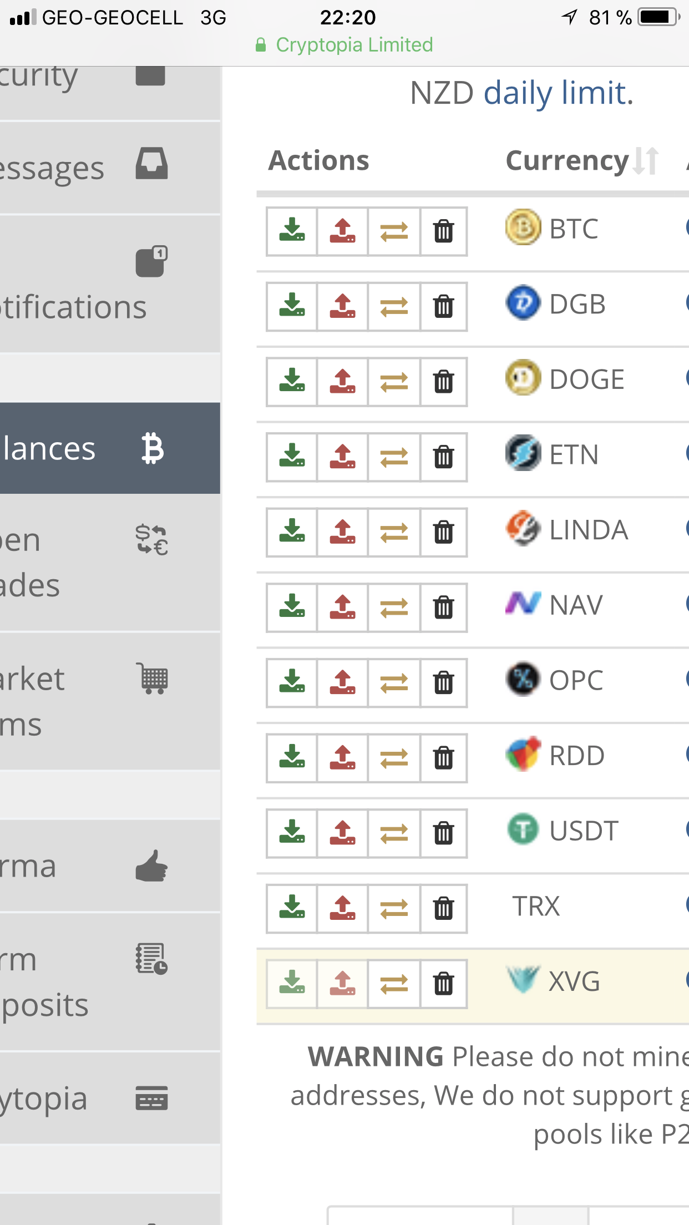Click the USDT deposit icon
This screenshot has width=689, height=1225.
292,833
